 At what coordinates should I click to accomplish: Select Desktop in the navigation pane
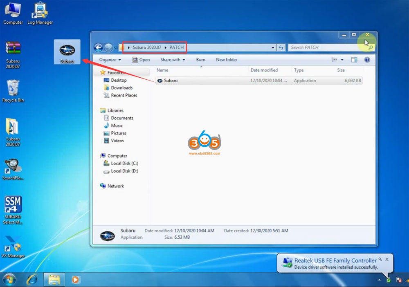(x=119, y=80)
